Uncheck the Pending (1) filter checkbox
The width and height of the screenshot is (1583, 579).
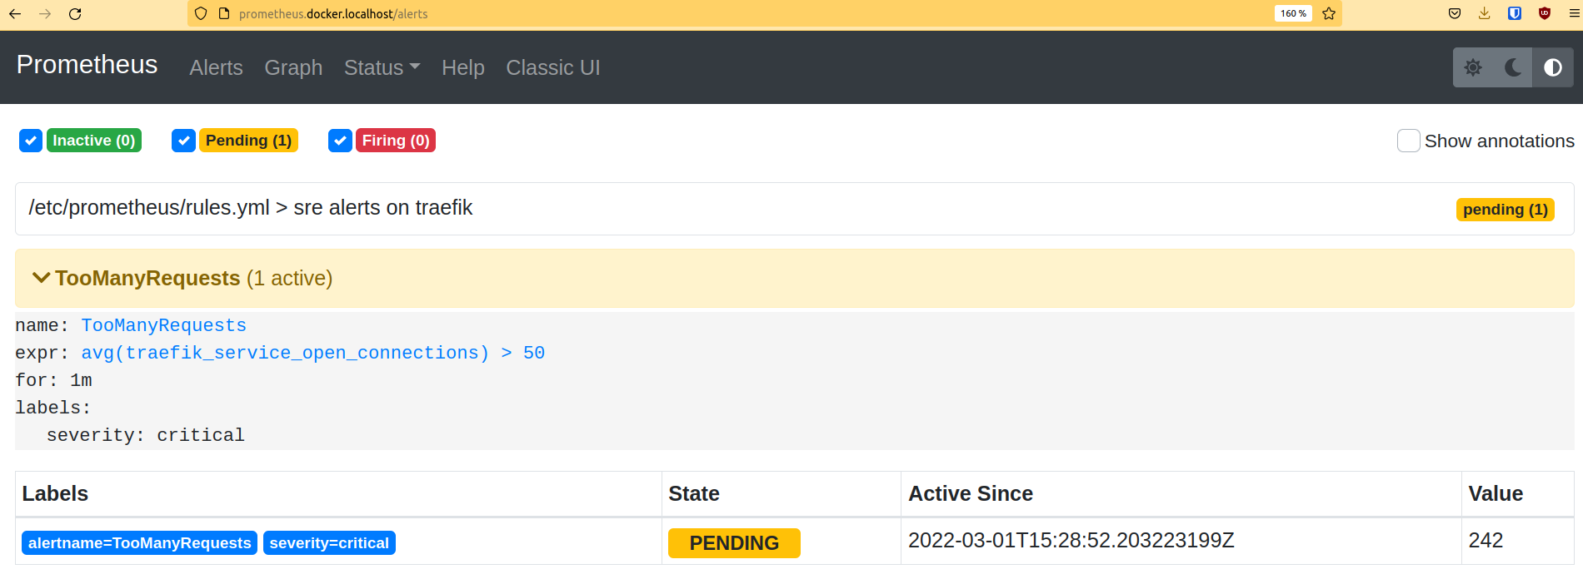pyautogui.click(x=183, y=141)
